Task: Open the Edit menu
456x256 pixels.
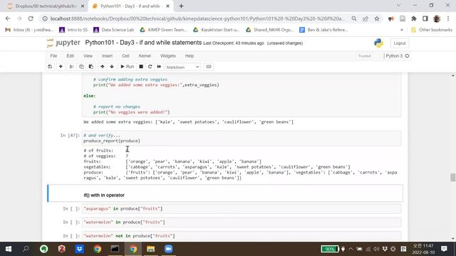Action: click(x=70, y=56)
